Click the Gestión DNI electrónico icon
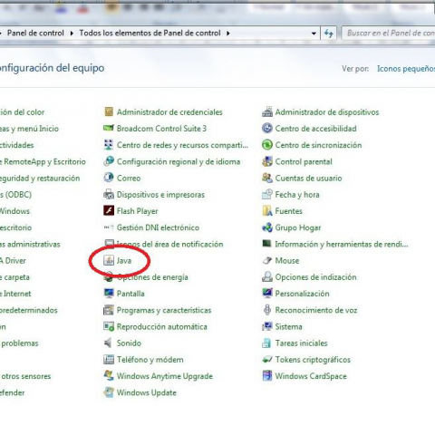This screenshot has width=435, height=435. coord(109,227)
